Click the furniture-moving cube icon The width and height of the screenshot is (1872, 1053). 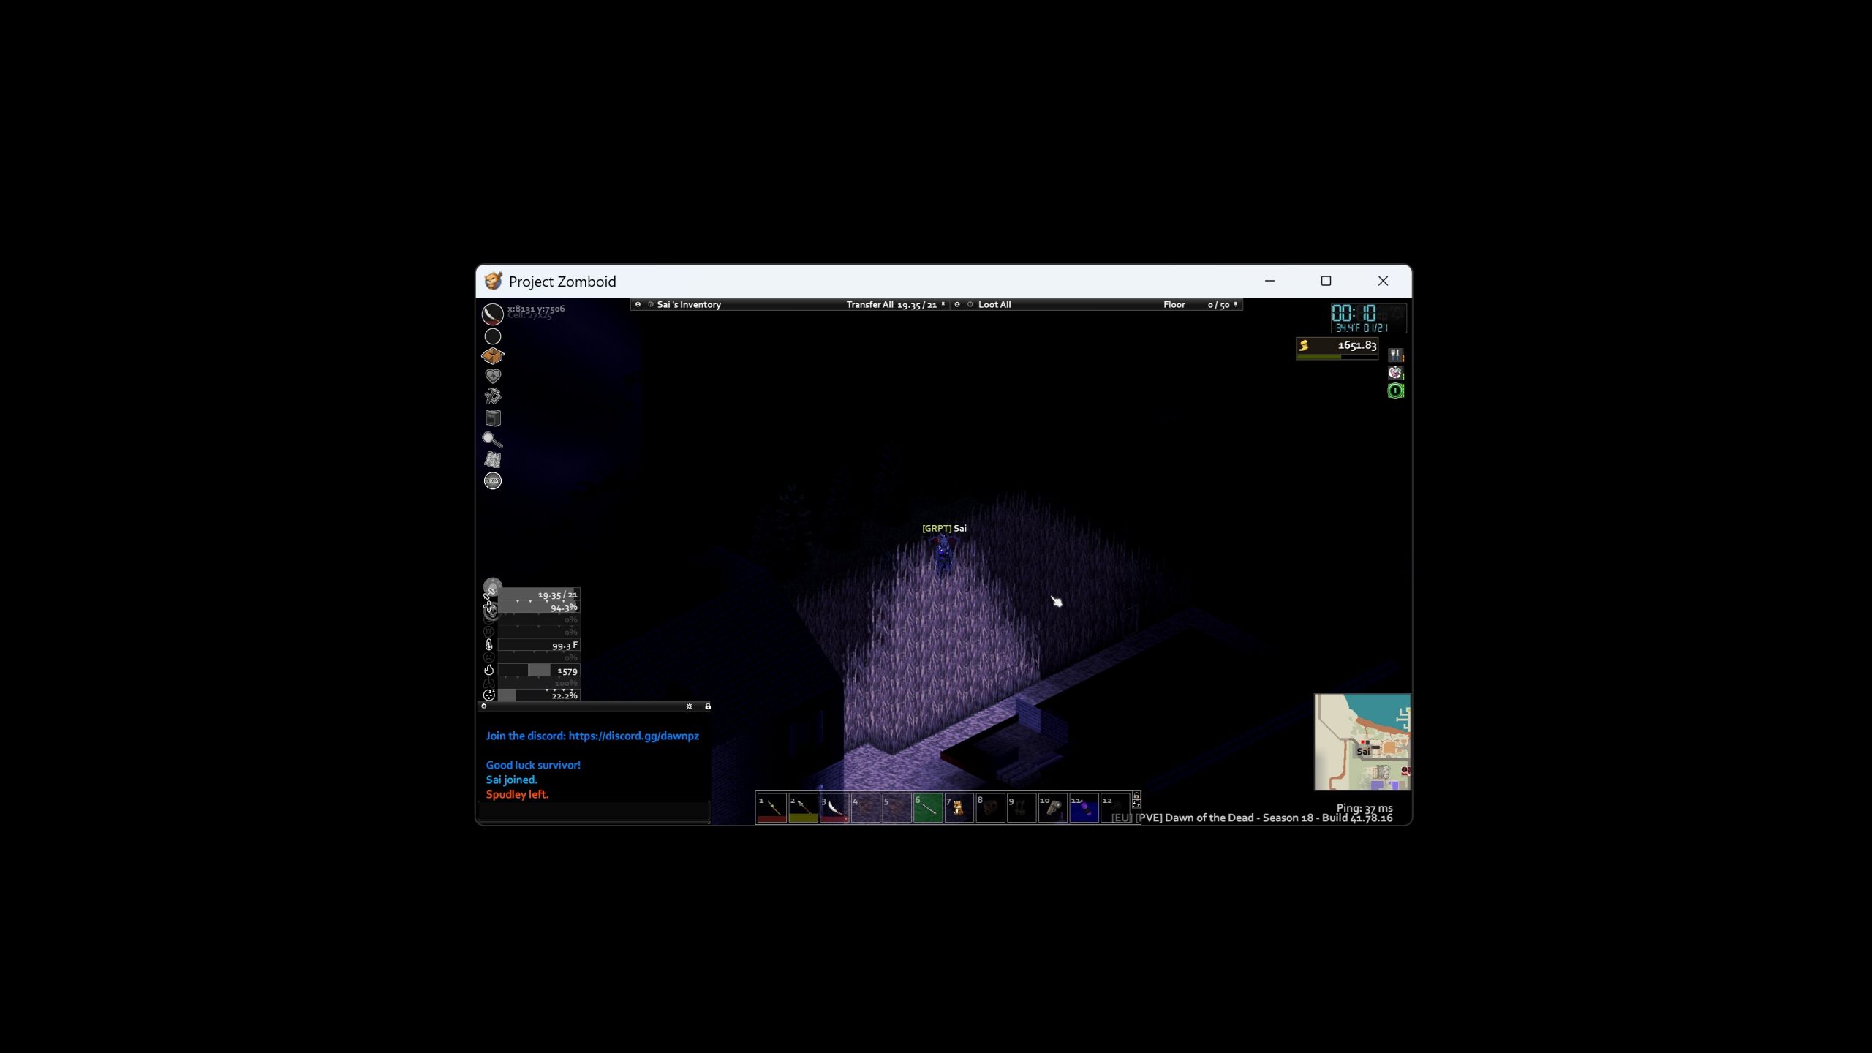click(x=493, y=418)
